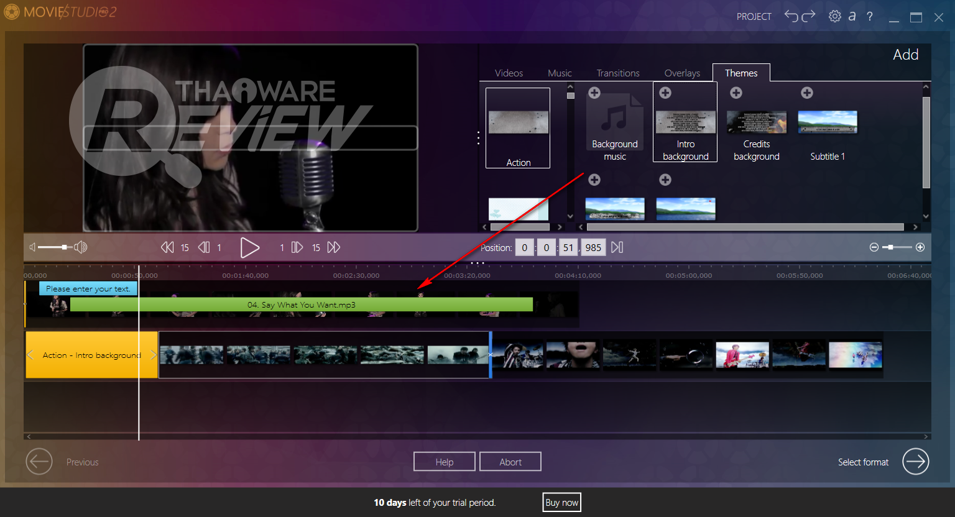Screen dimensions: 955x517
Task: Click the theme items vertical scrollbar thumb
Action: (926, 142)
